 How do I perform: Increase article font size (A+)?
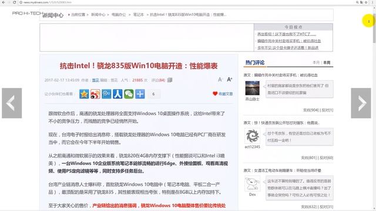click(x=230, y=80)
